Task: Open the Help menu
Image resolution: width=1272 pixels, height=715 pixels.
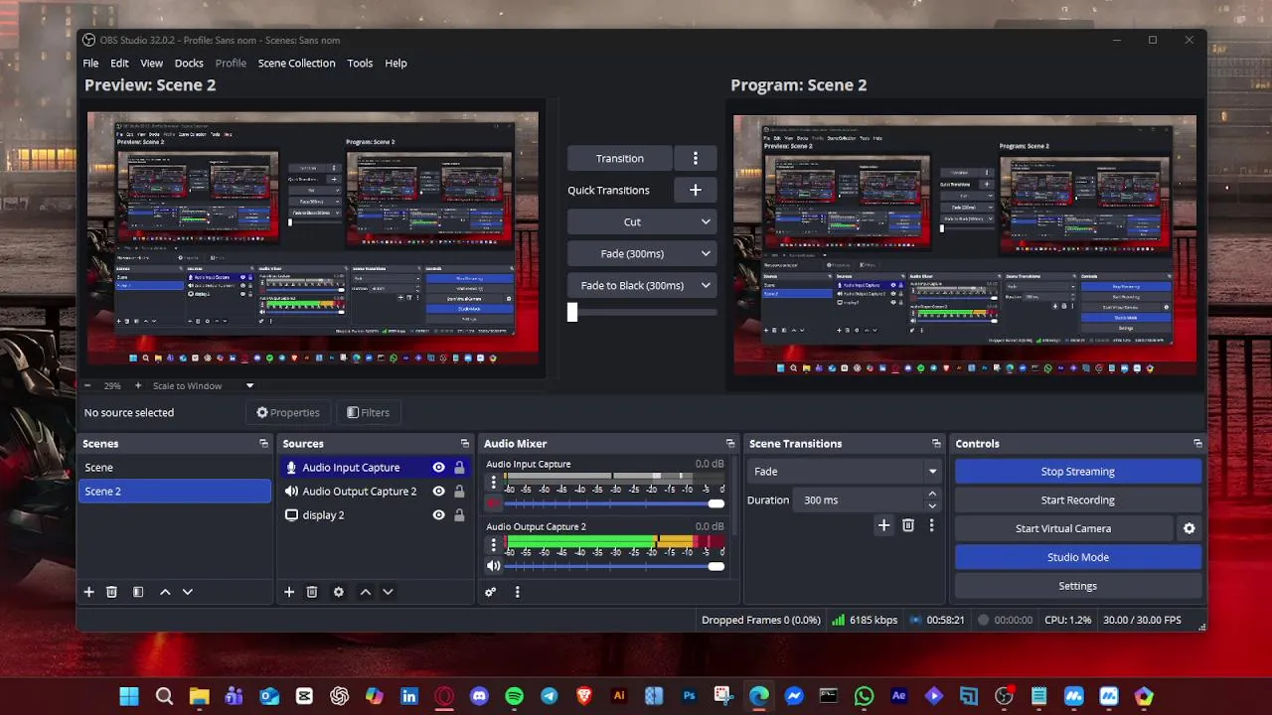Action: tap(396, 63)
